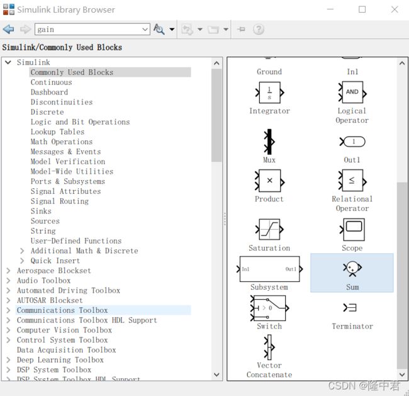This screenshot has width=409, height=396.
Task: Open add-to-model dropdown arrow
Action: [x=200, y=29]
